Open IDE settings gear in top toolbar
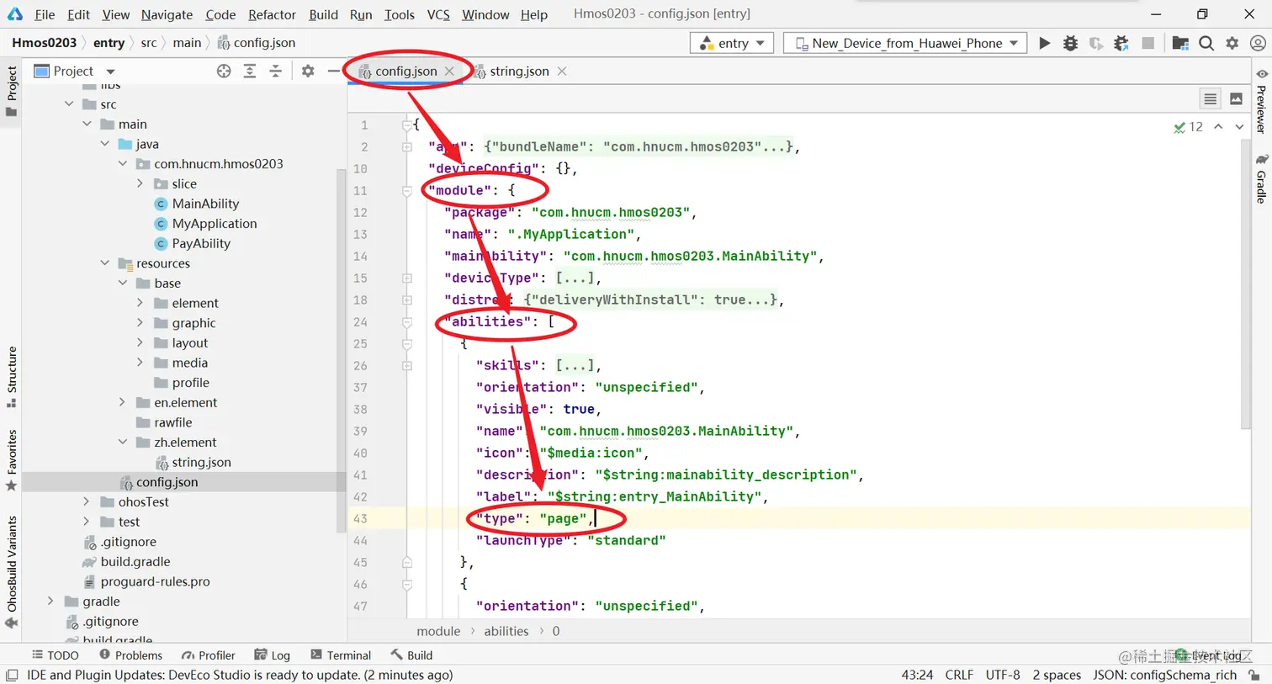 click(1232, 43)
